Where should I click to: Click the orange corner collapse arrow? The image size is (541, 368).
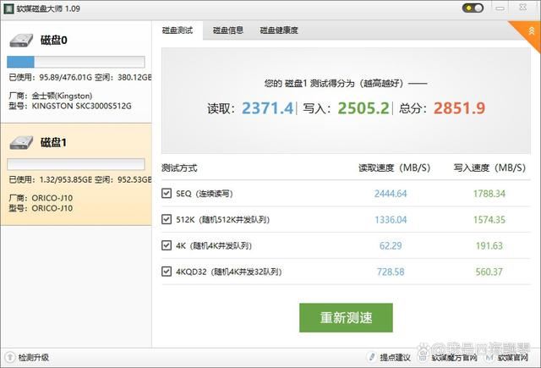tap(532, 31)
